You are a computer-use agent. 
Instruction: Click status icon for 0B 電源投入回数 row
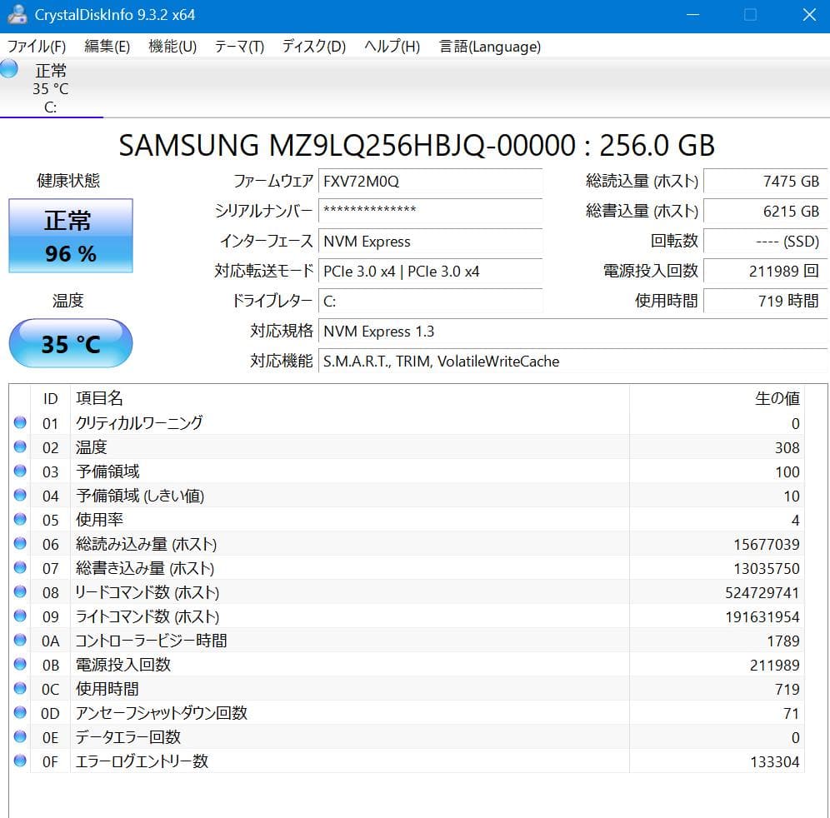point(20,664)
